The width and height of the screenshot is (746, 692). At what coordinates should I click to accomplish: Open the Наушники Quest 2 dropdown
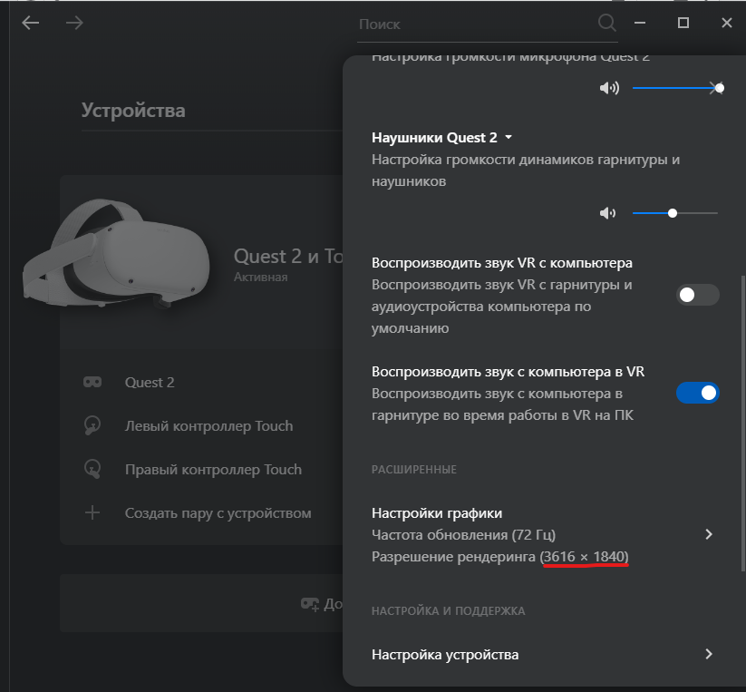click(508, 138)
